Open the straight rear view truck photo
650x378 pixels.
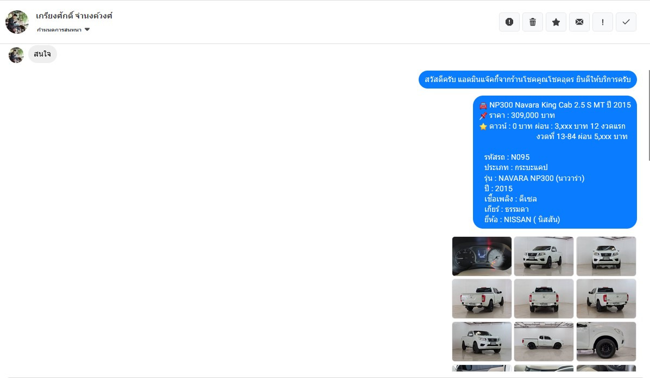coord(544,298)
